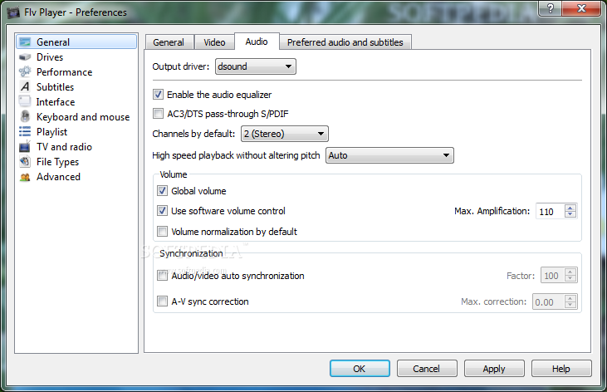This screenshot has height=392, width=607.
Task: Select Advanced section
Action: click(76, 177)
